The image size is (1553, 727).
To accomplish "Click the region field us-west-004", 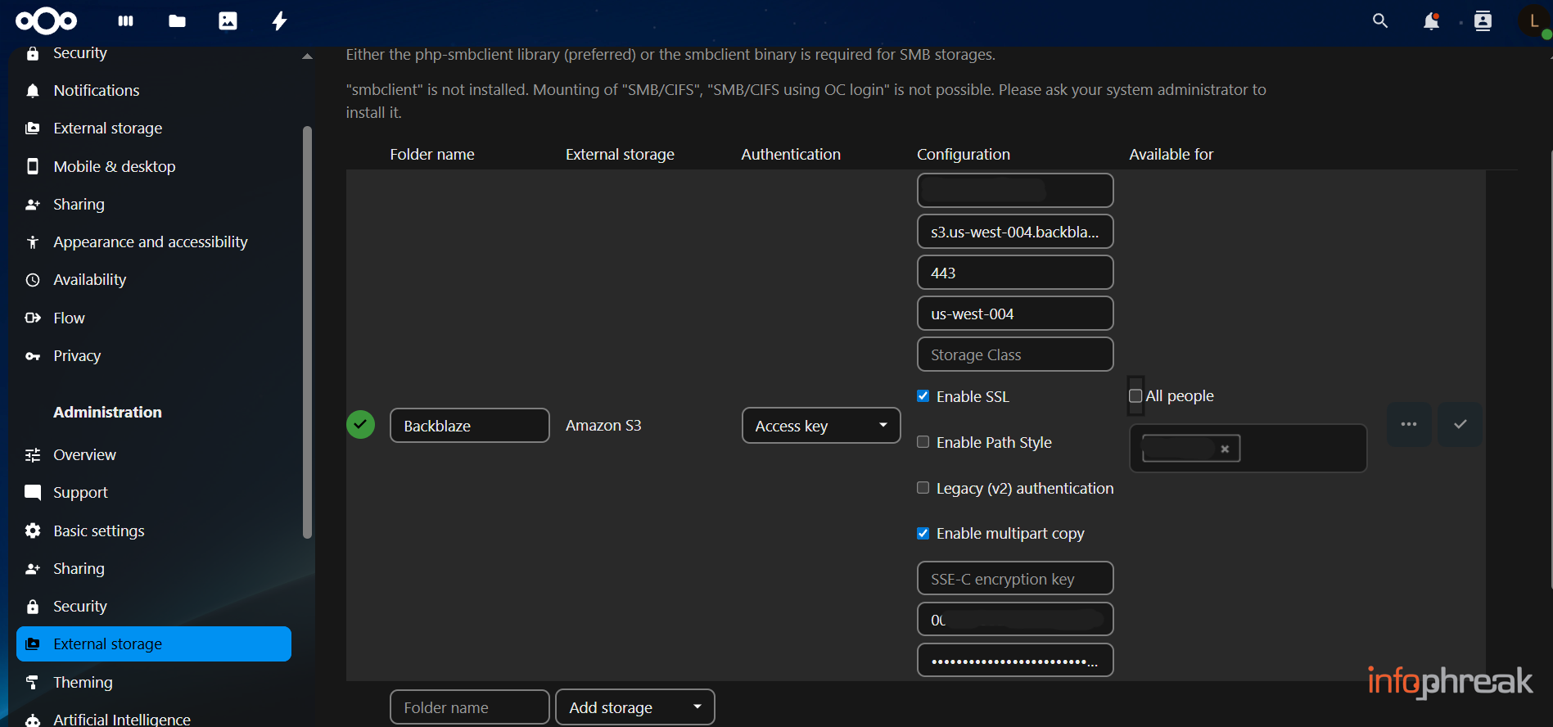I will [1015, 314].
